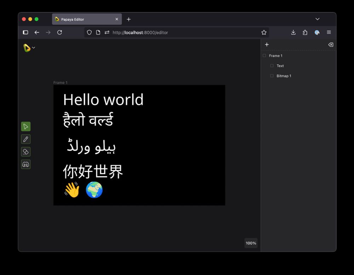Go forward to the next page
354x275 pixels.
pyautogui.click(x=48, y=32)
